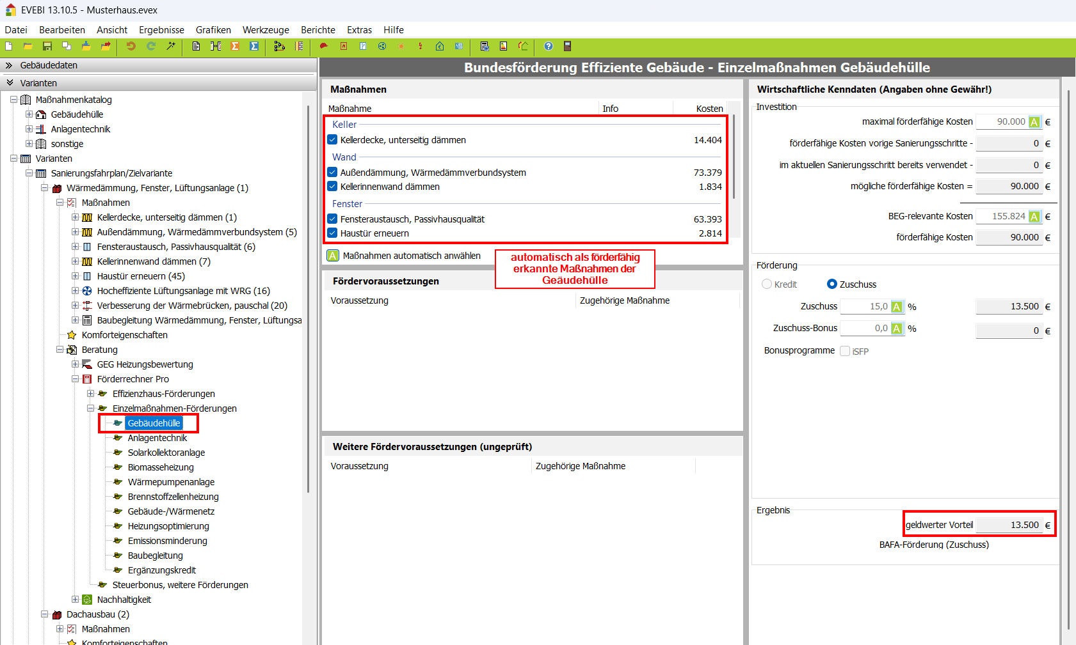The width and height of the screenshot is (1076, 645).
Task: Click the open folder toolbar icon
Action: click(28, 46)
